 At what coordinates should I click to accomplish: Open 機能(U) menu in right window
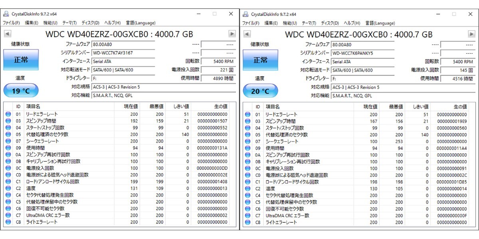coord(290,23)
